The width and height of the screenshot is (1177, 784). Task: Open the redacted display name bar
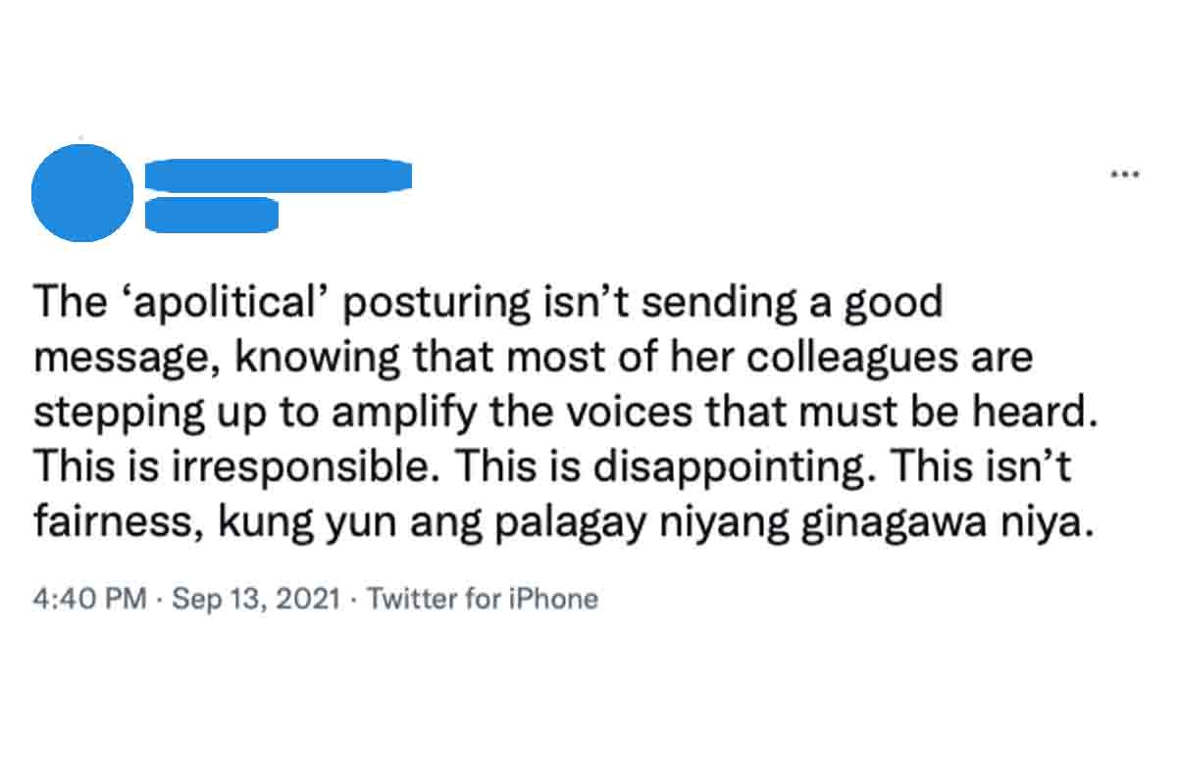coord(279,175)
